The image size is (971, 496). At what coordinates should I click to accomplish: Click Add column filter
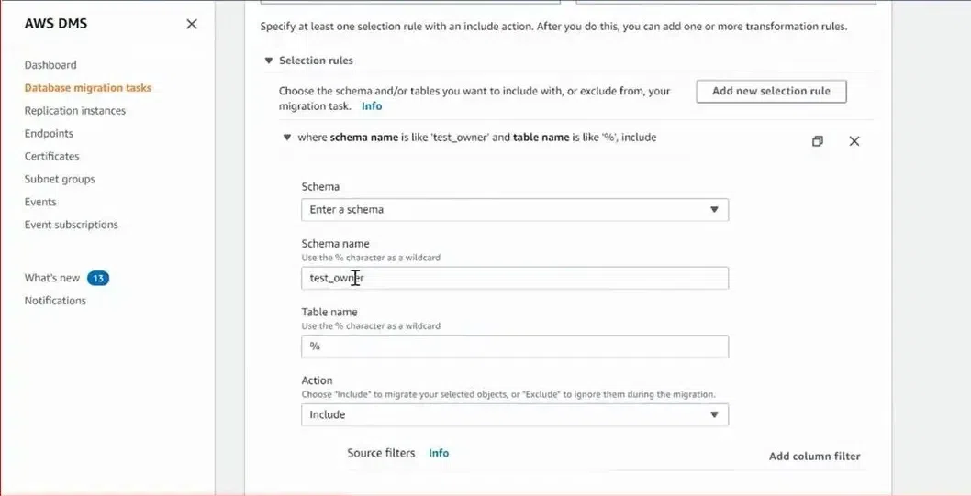pyautogui.click(x=814, y=457)
